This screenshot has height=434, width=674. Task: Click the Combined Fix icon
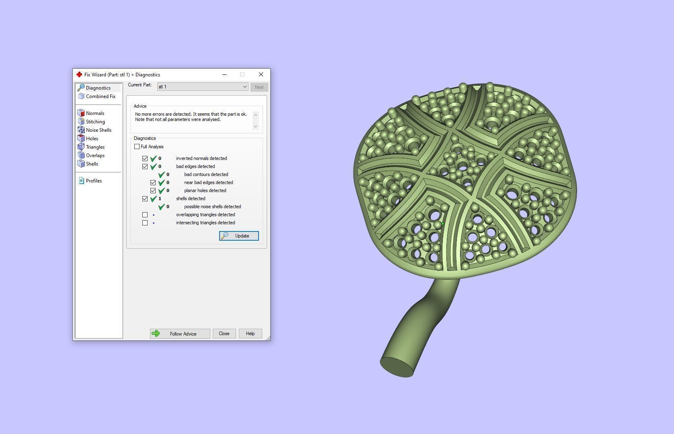(x=81, y=96)
